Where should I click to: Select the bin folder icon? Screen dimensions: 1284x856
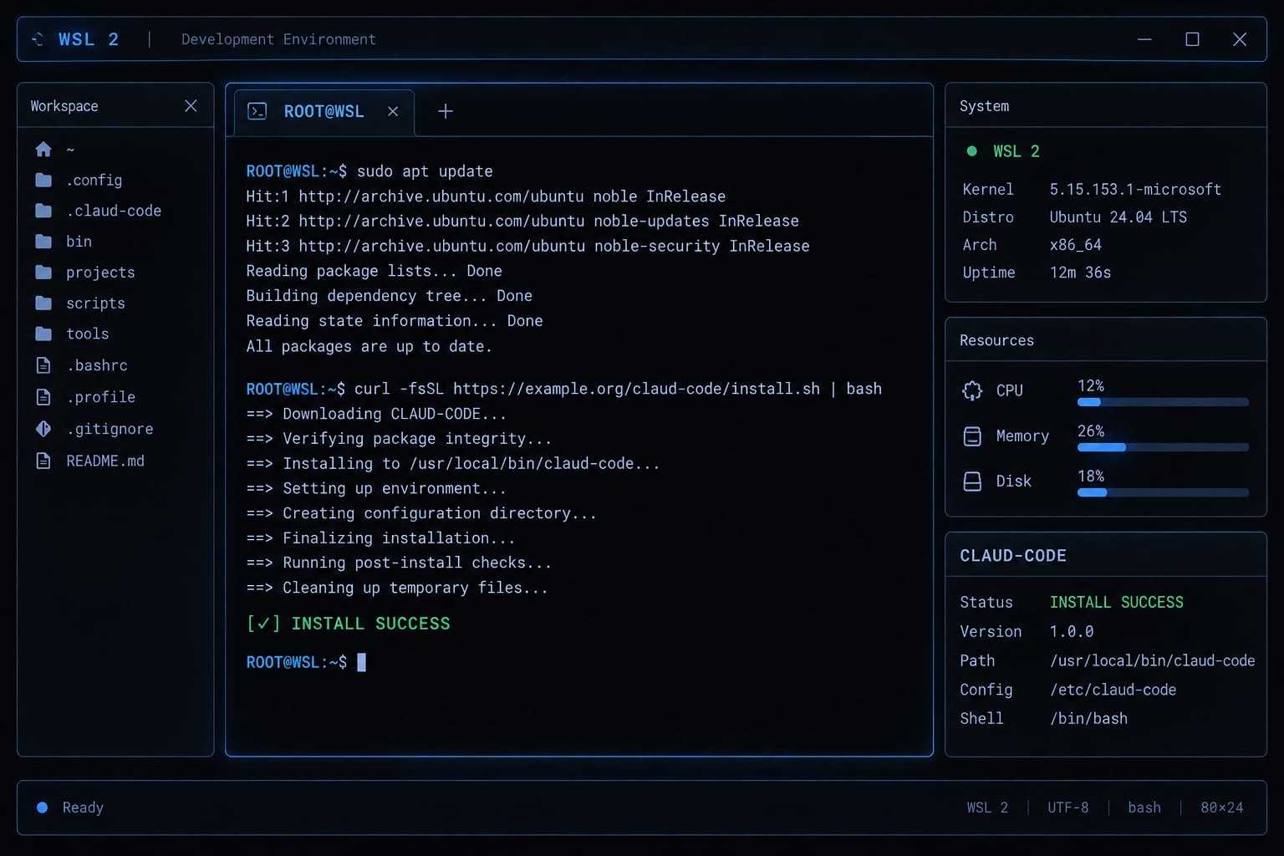pos(43,242)
